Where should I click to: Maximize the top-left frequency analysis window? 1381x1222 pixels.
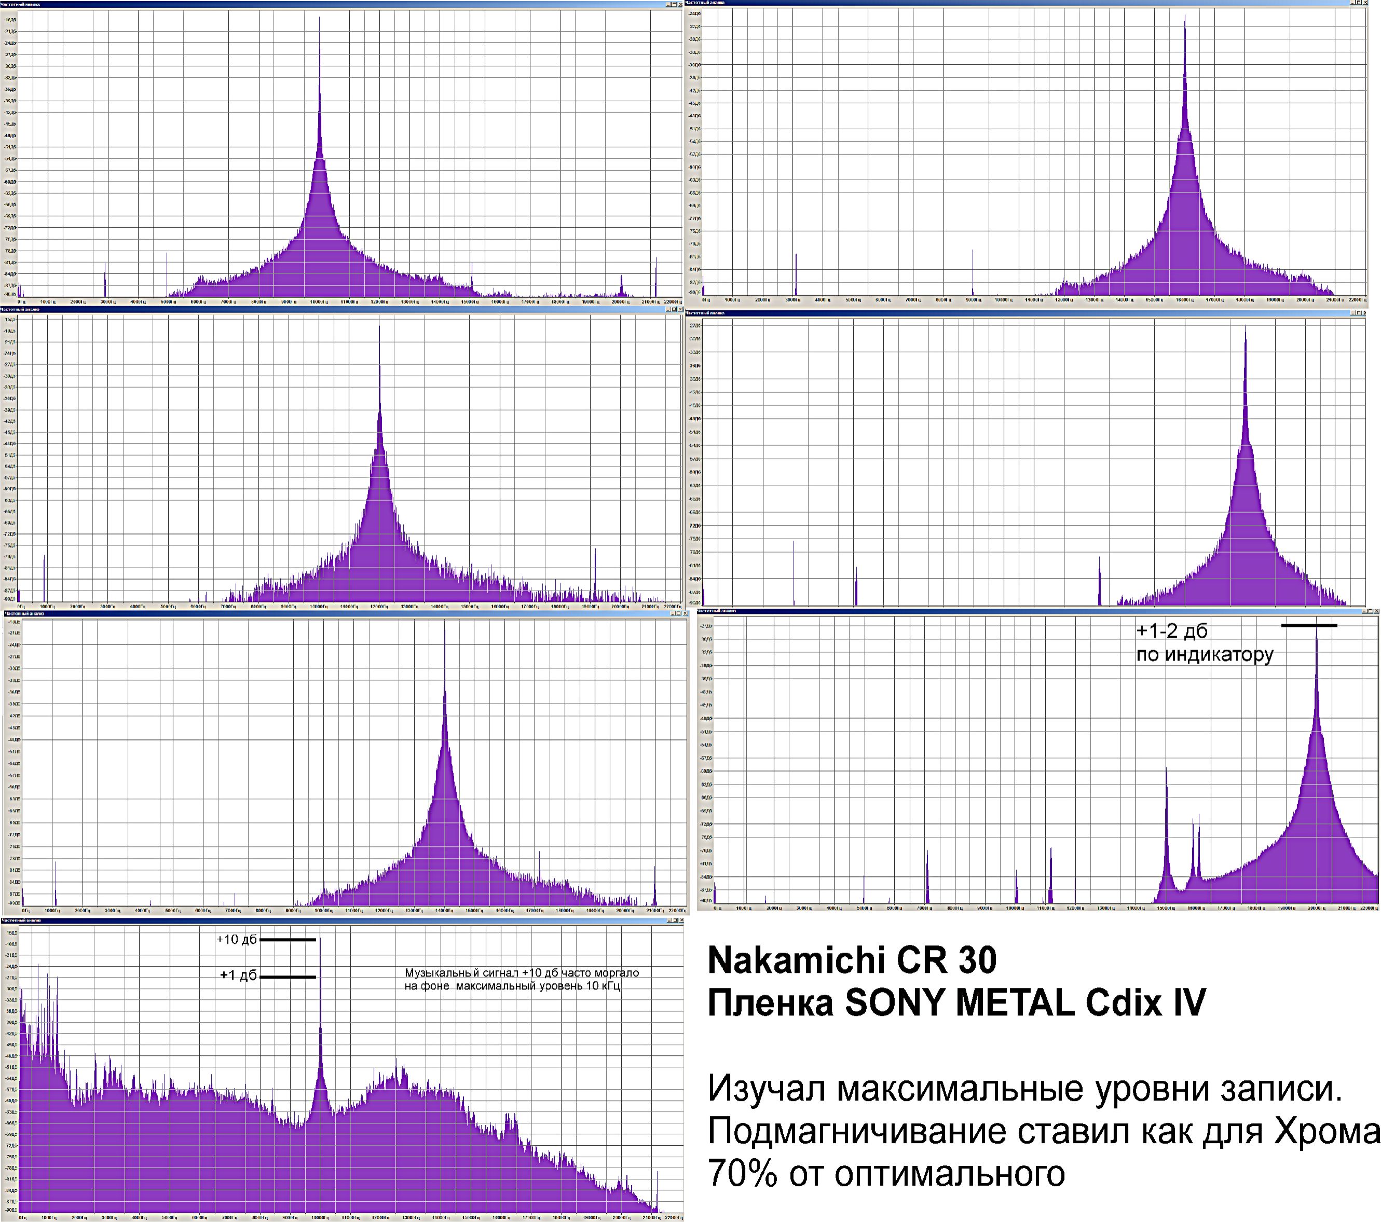click(x=674, y=5)
